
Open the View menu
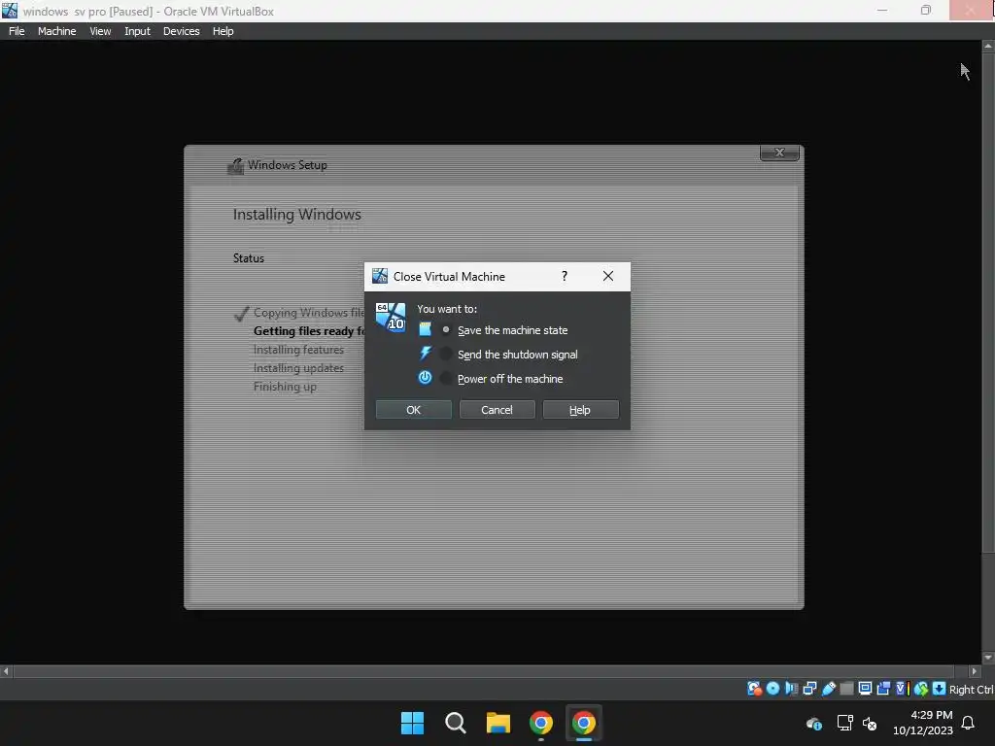click(100, 31)
